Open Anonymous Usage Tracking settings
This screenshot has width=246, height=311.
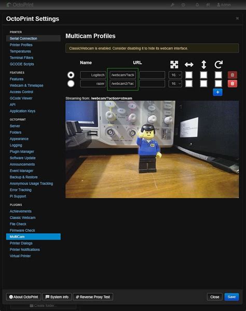coord(31,183)
